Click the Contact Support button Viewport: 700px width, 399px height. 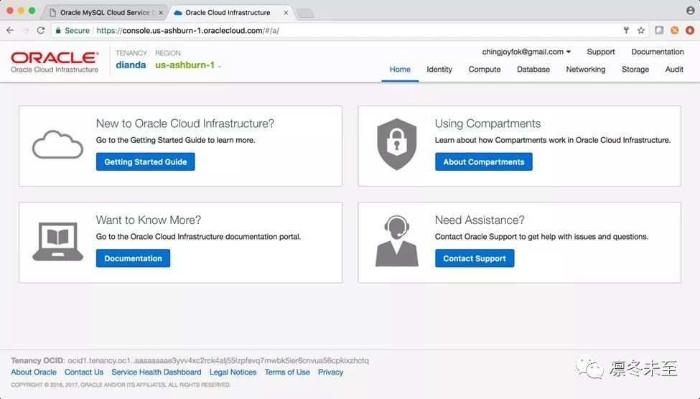(x=475, y=258)
